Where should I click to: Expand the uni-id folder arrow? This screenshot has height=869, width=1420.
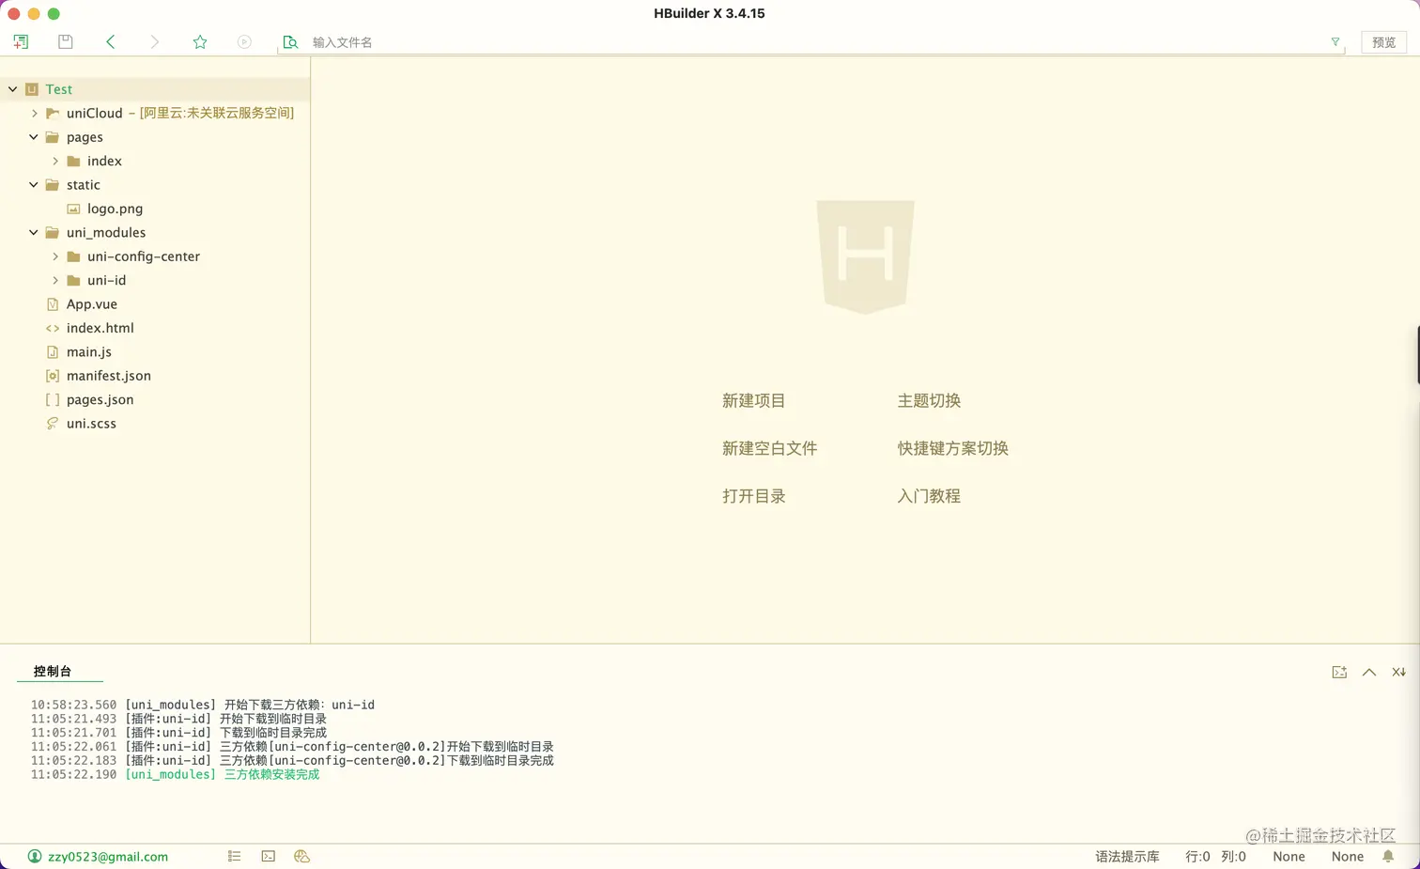click(55, 280)
